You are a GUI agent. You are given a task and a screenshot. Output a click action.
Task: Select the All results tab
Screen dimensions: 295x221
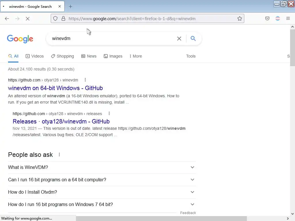(13, 56)
